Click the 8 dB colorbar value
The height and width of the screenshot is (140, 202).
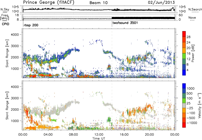click(188, 64)
